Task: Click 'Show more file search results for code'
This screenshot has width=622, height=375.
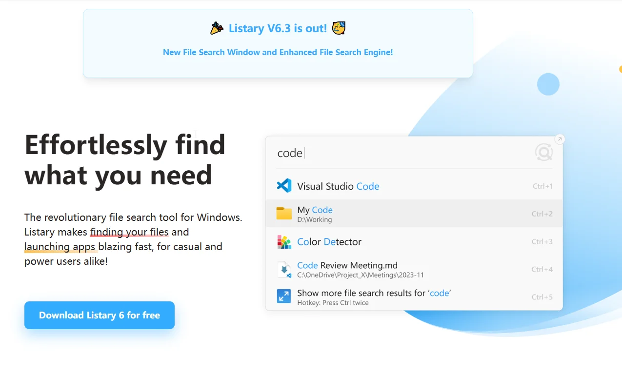Action: point(374,293)
